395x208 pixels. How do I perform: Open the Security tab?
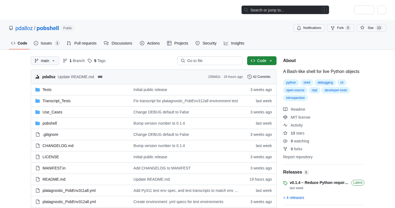pos(206,43)
